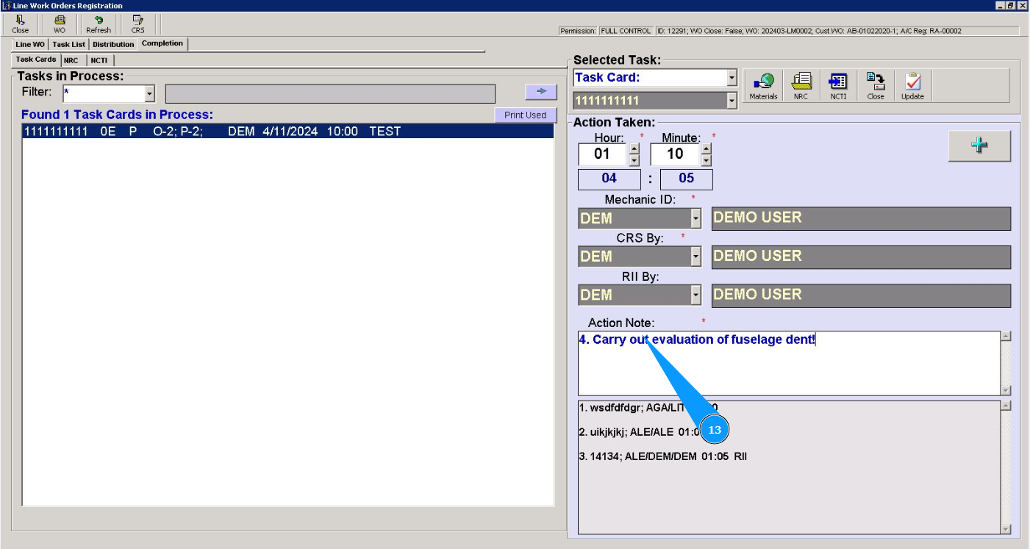
Task: Click the DEMO USER name beside CRS By
Action: pos(861,256)
